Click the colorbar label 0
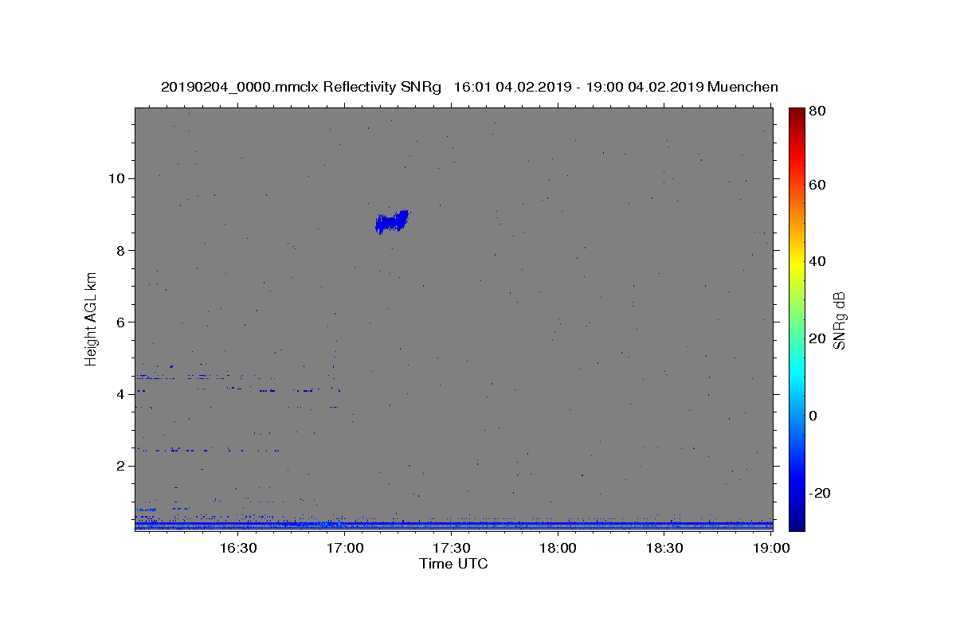This screenshot has height=637, width=956. coord(815,416)
